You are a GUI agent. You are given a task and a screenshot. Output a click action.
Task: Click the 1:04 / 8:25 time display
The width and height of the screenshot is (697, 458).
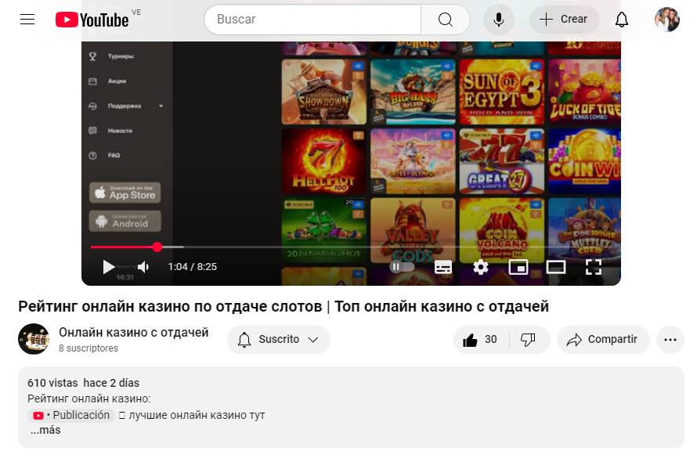click(193, 267)
